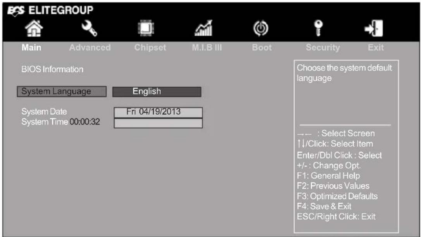Viewport: 421px width, 237px height.
Task: Click the 'Select Screen' hint line
Action: click(x=336, y=133)
